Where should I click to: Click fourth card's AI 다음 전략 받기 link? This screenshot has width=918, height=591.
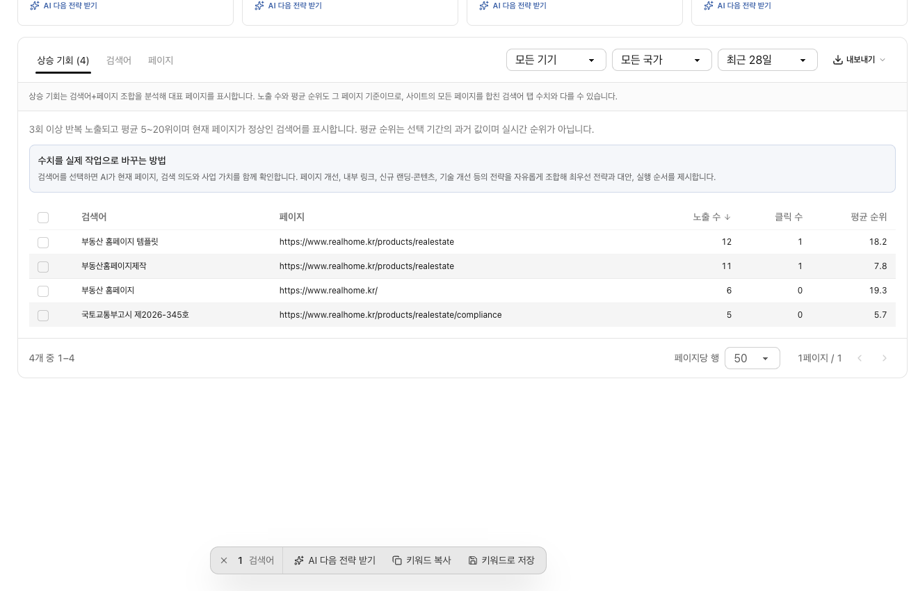point(737,6)
